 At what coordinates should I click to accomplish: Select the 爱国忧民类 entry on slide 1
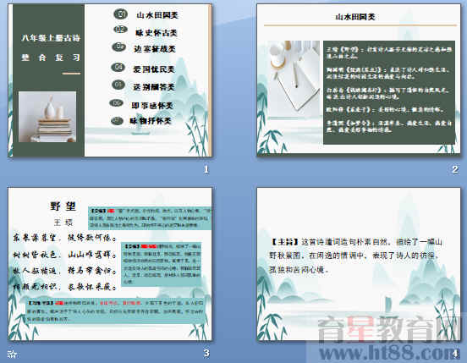click(154, 69)
